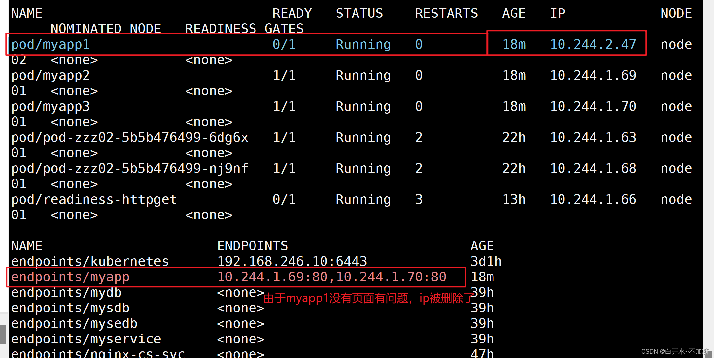
Task: Click the 192.168.246.10:6443 endpoint address
Action: click(x=292, y=262)
